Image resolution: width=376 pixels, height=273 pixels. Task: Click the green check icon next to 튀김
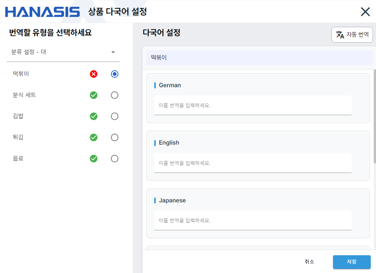pyautogui.click(x=94, y=137)
